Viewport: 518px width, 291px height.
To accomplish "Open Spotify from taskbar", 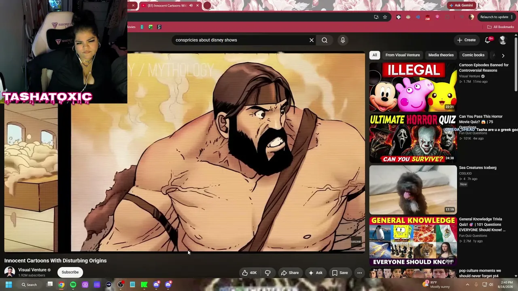I will pos(73,285).
